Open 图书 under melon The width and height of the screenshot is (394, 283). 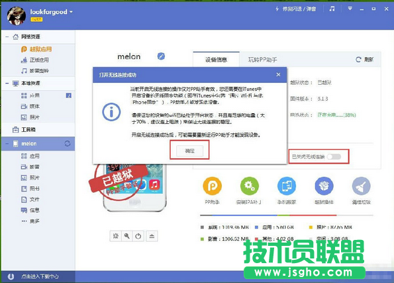click(x=30, y=189)
